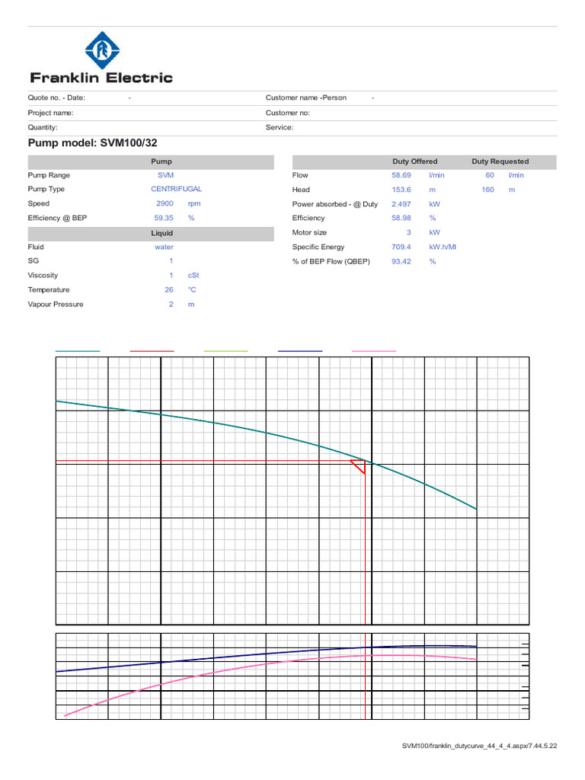The height and width of the screenshot is (780, 585).
Task: Select the 'Pump model: SVM100/32' heading
Action: (x=92, y=143)
